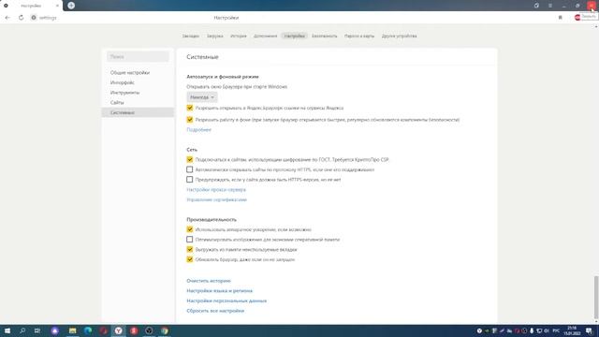The width and height of the screenshot is (599, 337).
Task: Click the address bar showing settings
Action: [x=48, y=18]
